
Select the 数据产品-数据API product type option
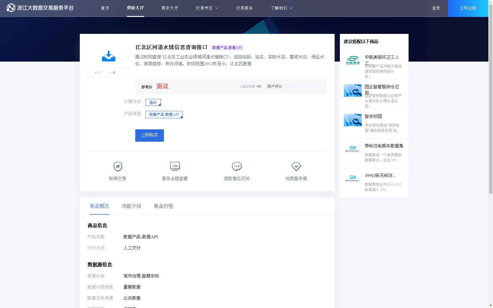(x=164, y=115)
